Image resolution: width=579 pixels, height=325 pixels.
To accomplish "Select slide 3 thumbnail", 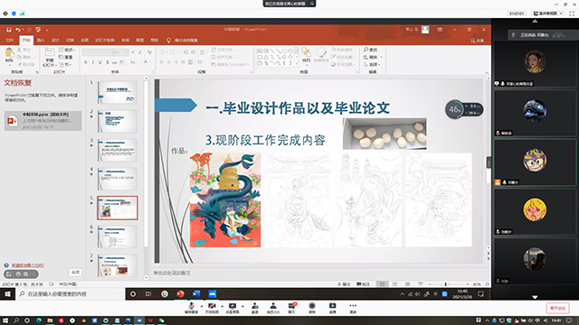I will [117, 150].
